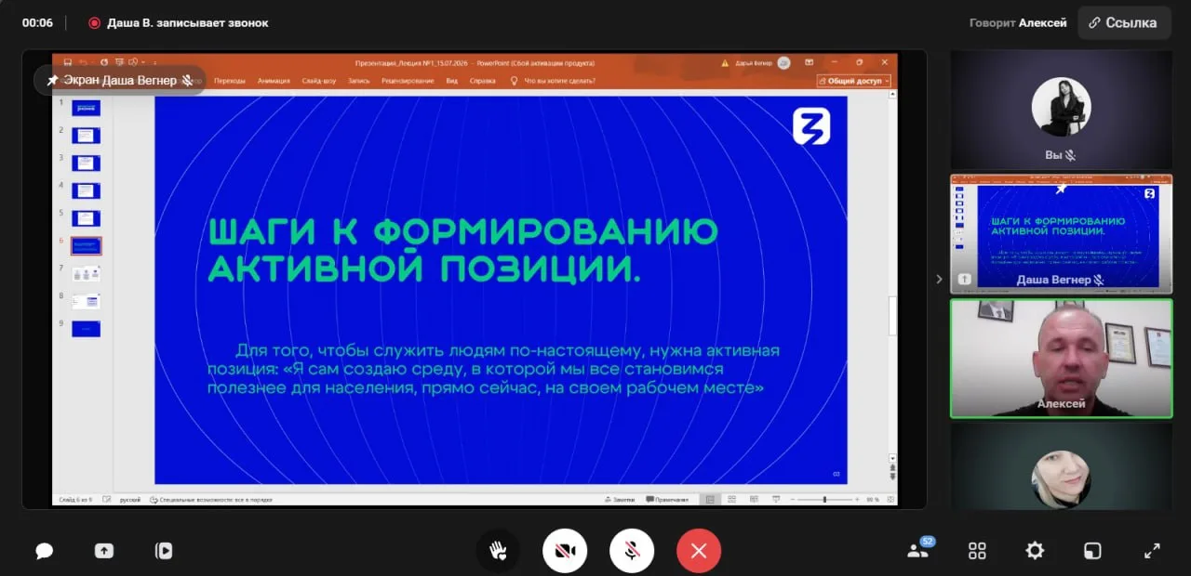Save the presentation via quick access icon
Image resolution: width=1191 pixels, height=576 pixels.
click(67, 62)
